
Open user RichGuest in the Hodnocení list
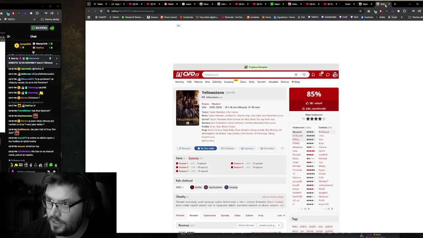297,136
